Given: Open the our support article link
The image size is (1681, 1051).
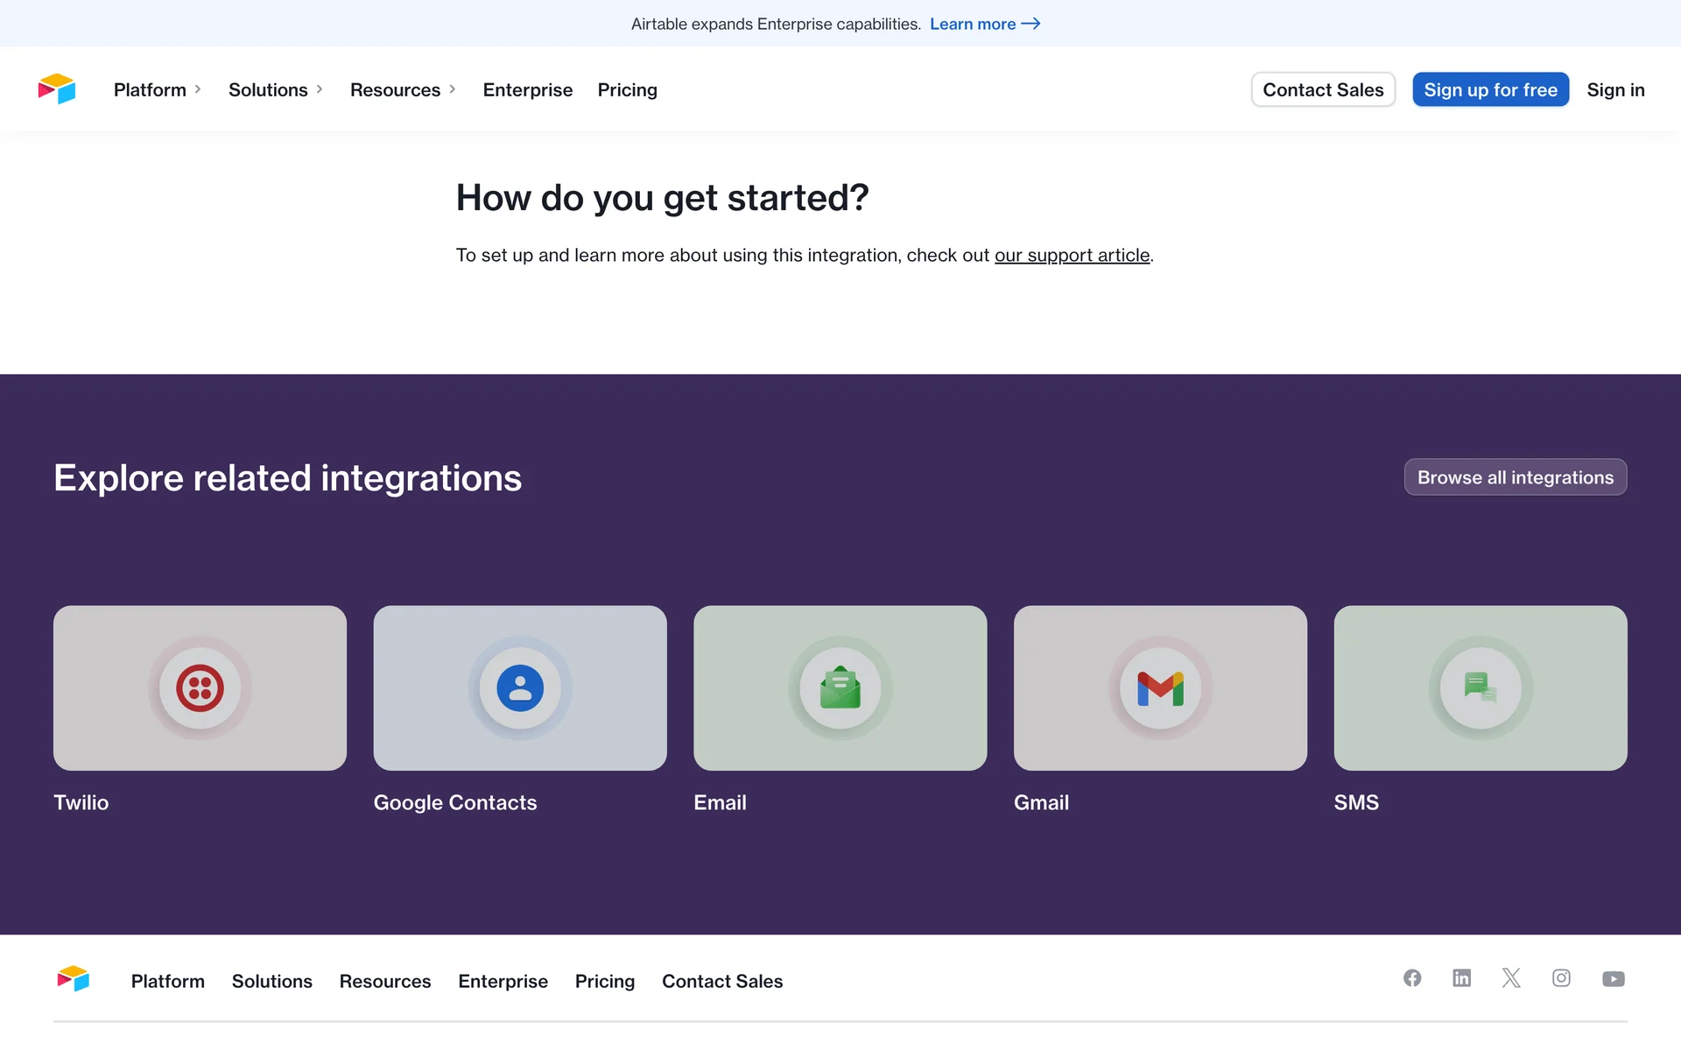Looking at the screenshot, I should point(1072,256).
